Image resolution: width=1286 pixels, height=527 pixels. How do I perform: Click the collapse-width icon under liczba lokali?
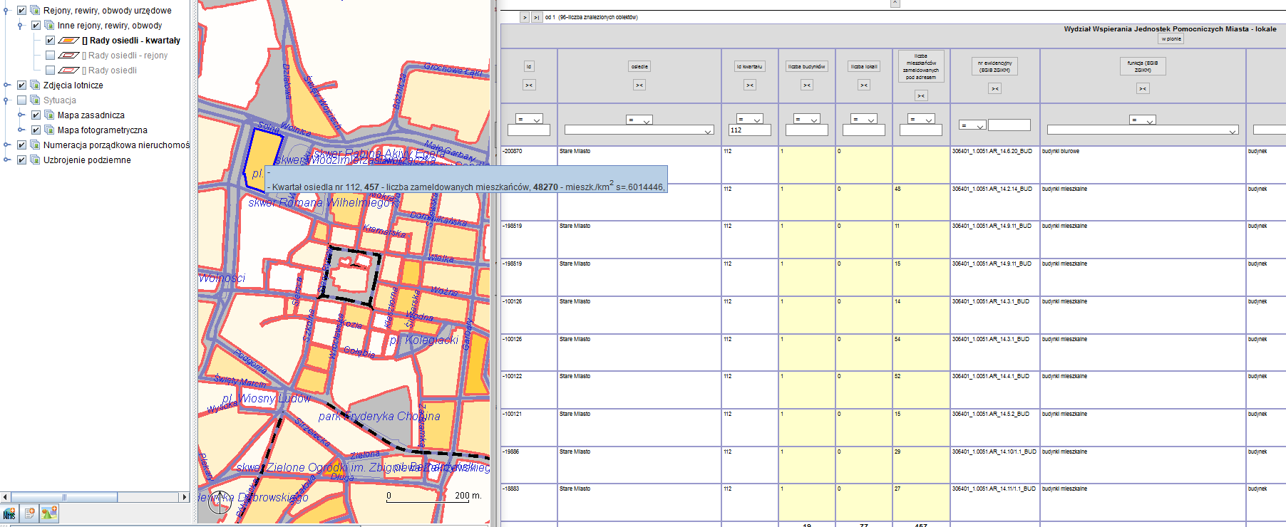pos(864,85)
